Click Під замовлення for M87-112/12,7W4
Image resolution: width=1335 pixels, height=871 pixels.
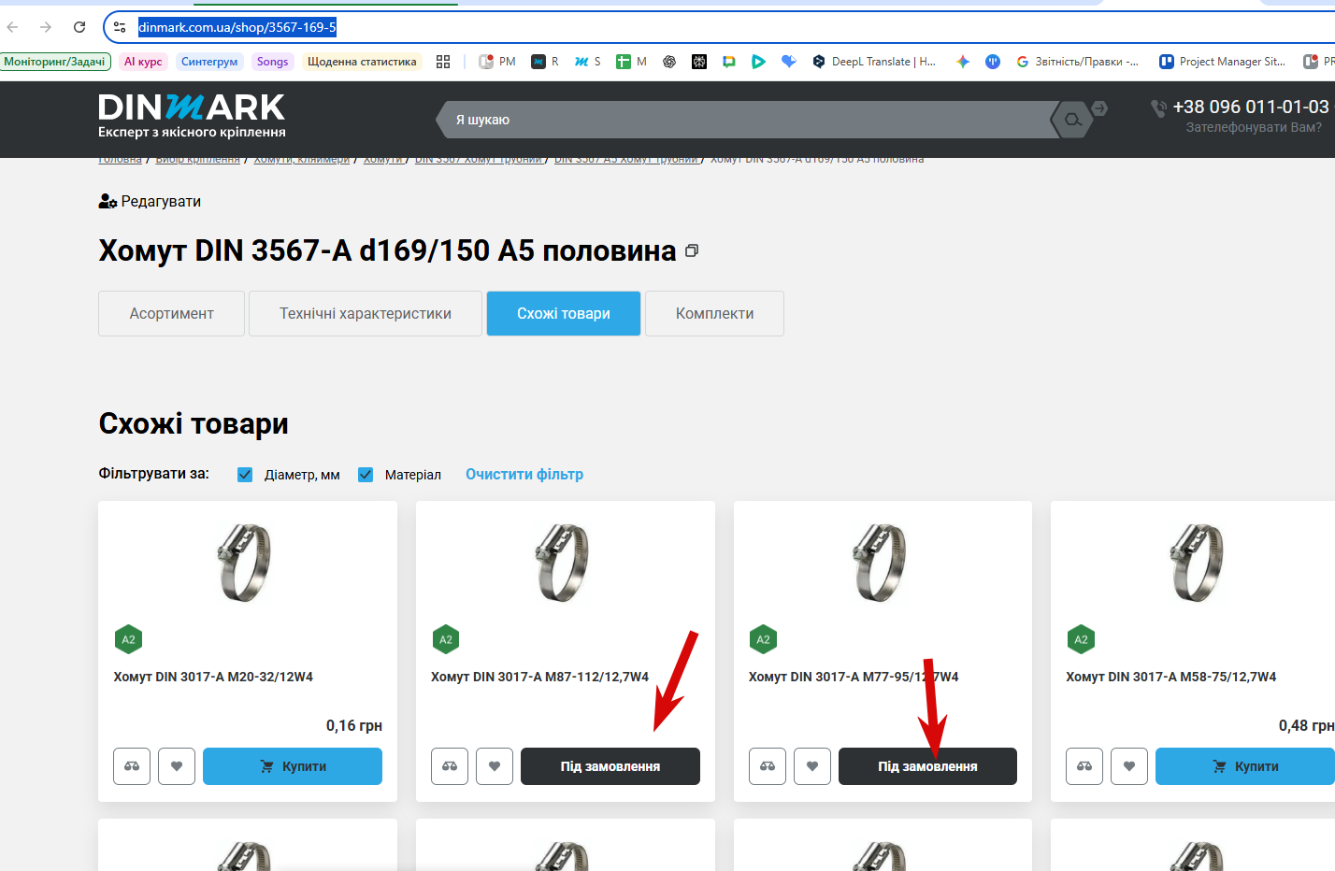coord(610,766)
